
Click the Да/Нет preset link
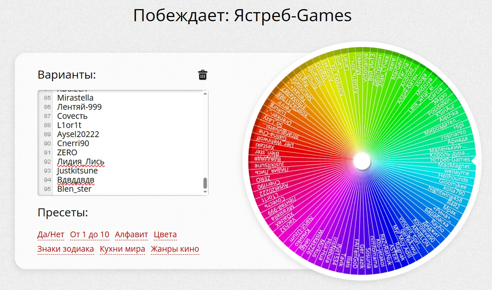click(x=51, y=234)
